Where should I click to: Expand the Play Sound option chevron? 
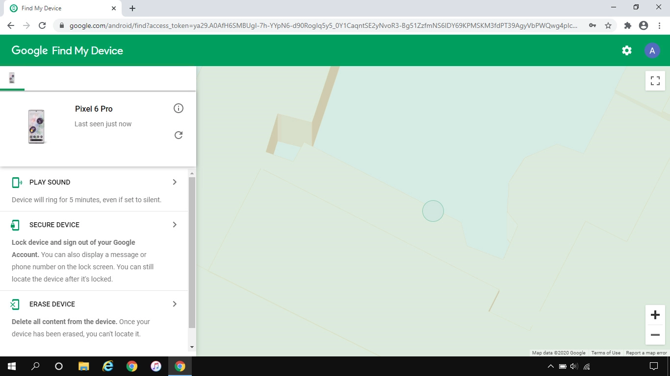[175, 182]
